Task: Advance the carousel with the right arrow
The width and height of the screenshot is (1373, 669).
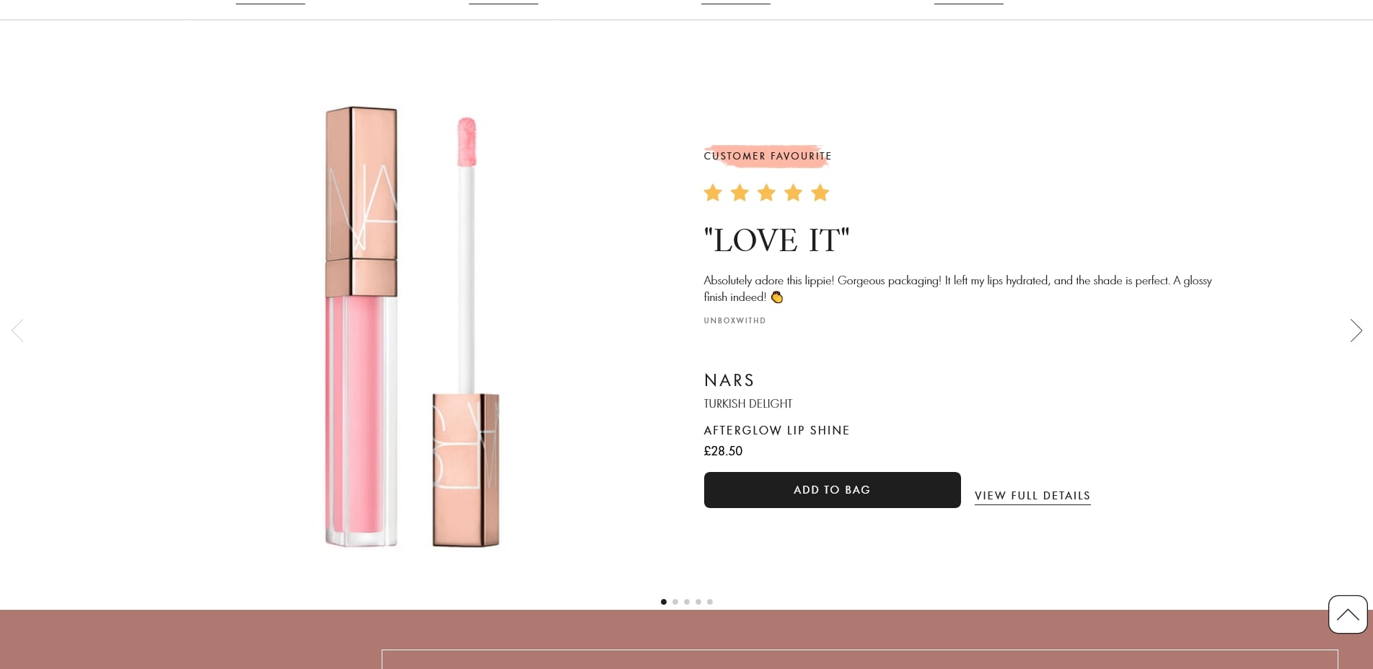Action: 1356,330
